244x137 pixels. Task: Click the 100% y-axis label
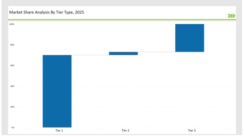pyautogui.click(x=12, y=24)
